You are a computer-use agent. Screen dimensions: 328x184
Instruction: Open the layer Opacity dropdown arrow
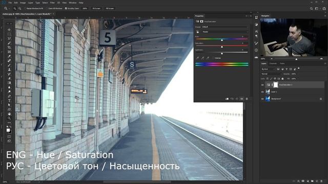coord(298,74)
